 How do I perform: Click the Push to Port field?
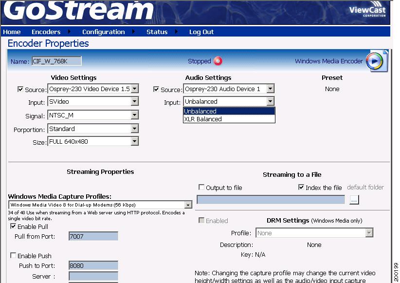93,265
